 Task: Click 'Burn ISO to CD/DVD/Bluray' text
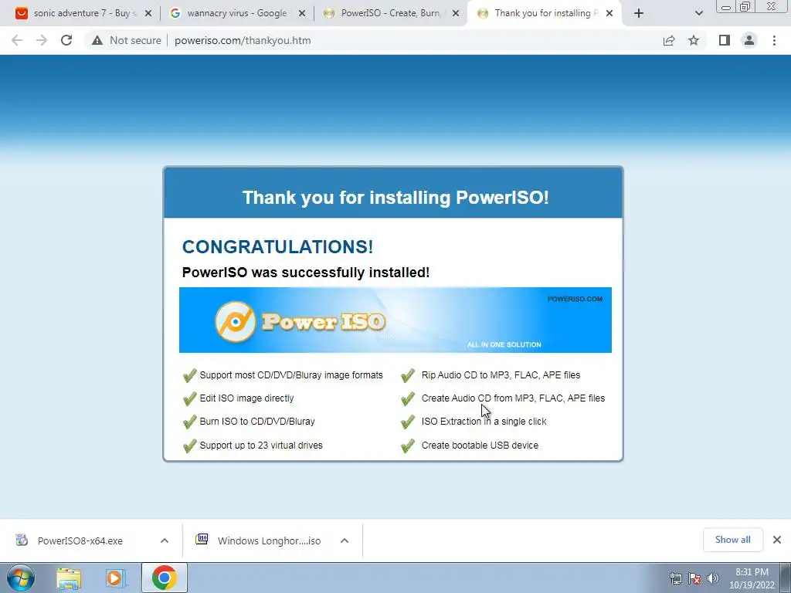click(x=257, y=422)
